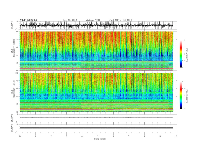Click the upper PSD color scale bar
Screen dimensions: 198x153
point(181,54)
